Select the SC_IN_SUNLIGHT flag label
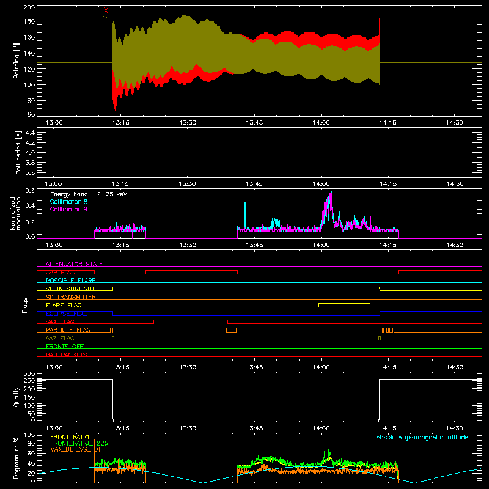The width and height of the screenshot is (489, 489). pyautogui.click(x=70, y=289)
